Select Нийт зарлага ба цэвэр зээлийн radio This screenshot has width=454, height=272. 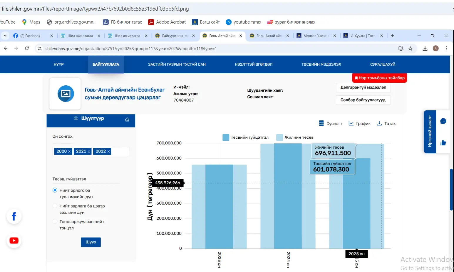click(55, 206)
